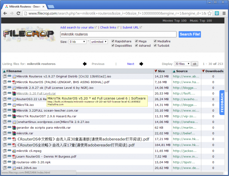Reload the page with refresh icon
This screenshot has height=176, width=229.
18,13
